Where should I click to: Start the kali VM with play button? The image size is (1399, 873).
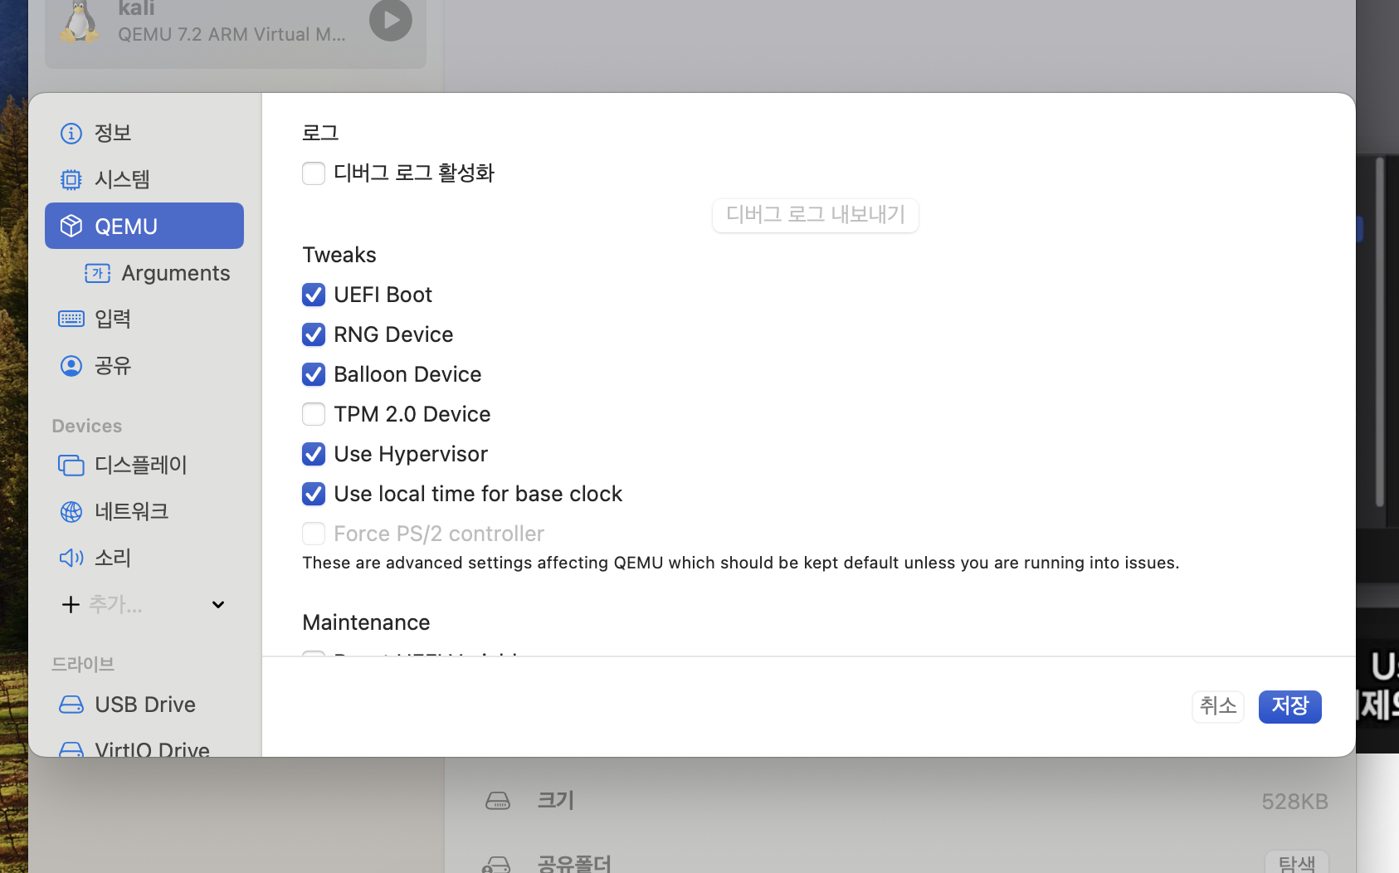(391, 19)
